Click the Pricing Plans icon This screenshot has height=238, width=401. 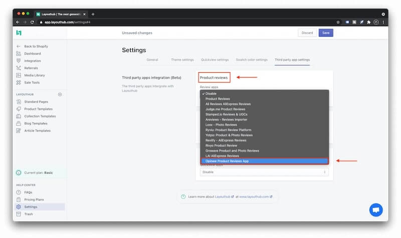(x=19, y=199)
